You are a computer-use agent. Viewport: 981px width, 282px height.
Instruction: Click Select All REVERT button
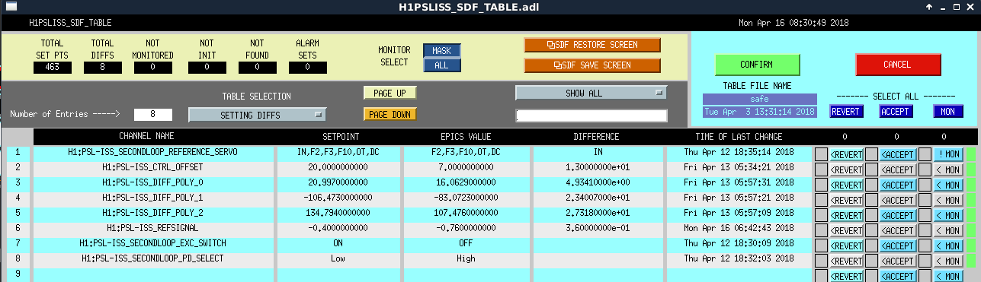coord(846,112)
